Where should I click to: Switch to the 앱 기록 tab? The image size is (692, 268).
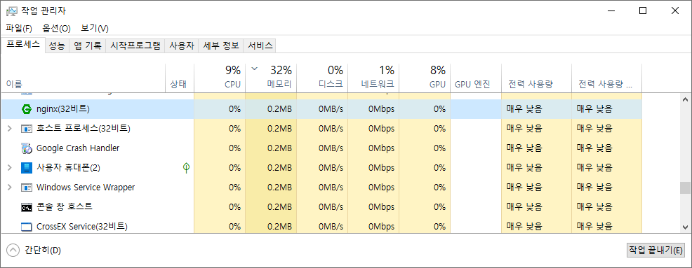88,45
